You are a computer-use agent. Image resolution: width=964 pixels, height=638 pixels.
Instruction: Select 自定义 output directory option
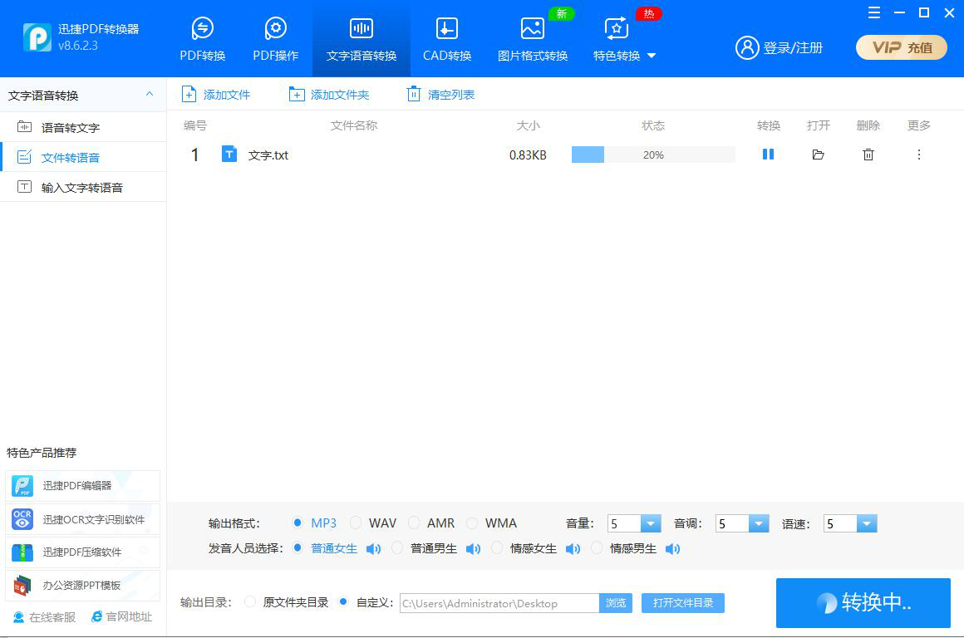tap(344, 601)
